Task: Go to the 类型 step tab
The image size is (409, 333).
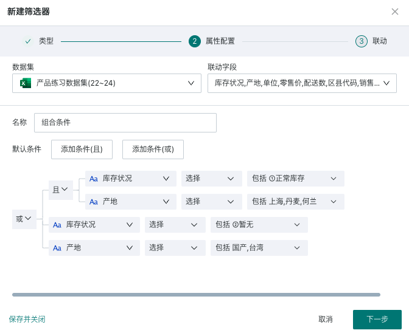Action: 46,41
